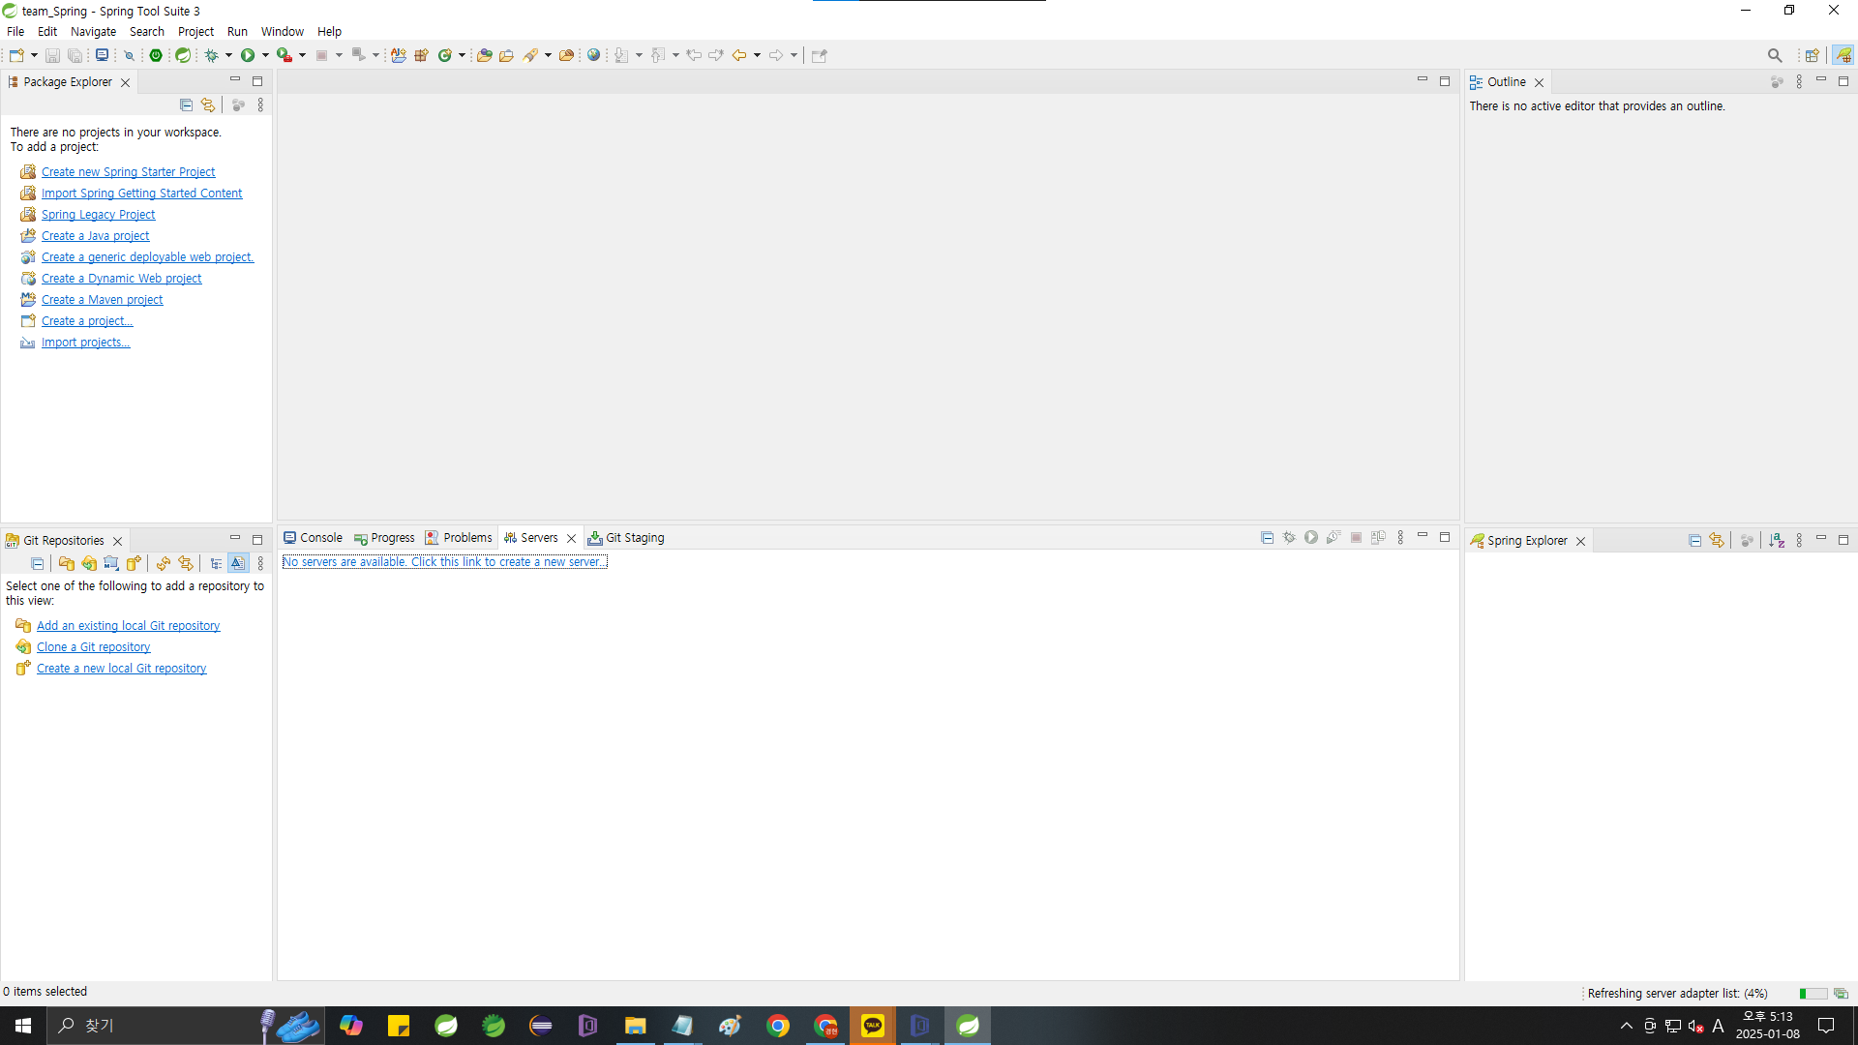Open the Window menu
The image size is (1858, 1045).
pyautogui.click(x=282, y=31)
